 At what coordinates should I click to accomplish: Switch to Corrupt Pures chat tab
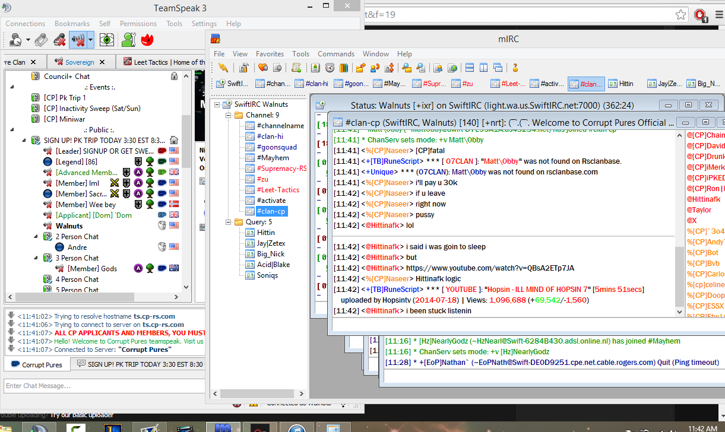(37, 364)
